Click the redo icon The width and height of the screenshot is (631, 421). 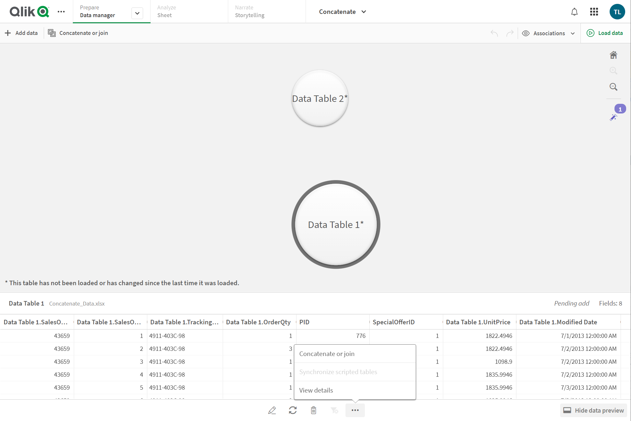(510, 33)
